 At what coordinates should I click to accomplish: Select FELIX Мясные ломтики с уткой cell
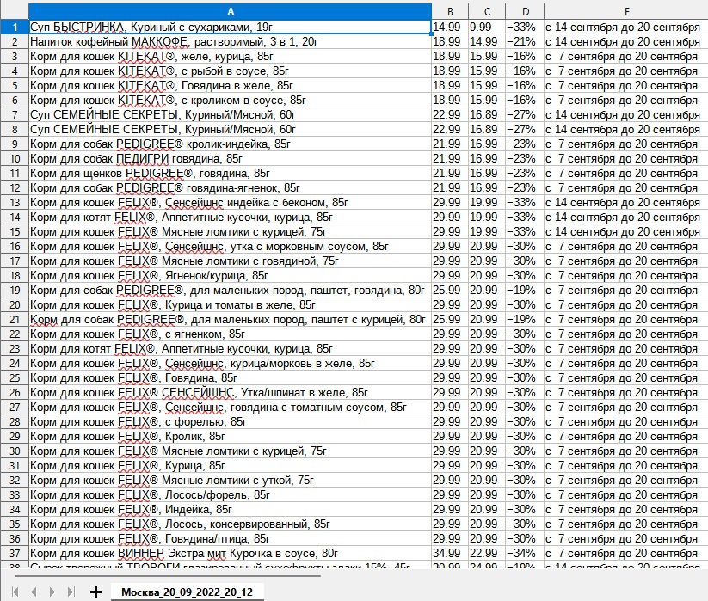230,480
